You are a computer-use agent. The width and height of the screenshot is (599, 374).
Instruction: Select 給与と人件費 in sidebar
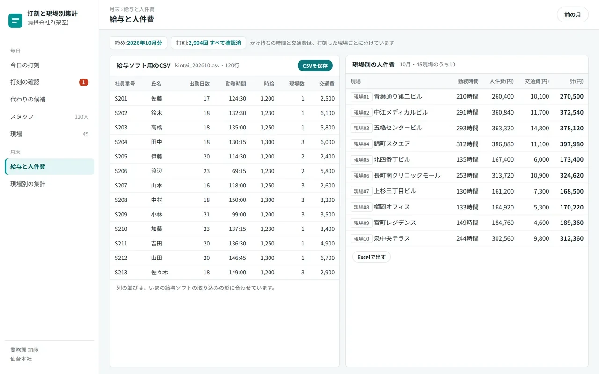49,167
